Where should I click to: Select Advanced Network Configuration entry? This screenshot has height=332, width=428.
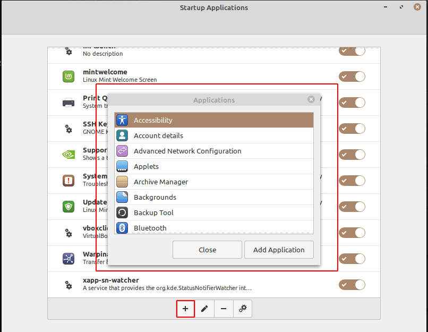tap(214, 151)
